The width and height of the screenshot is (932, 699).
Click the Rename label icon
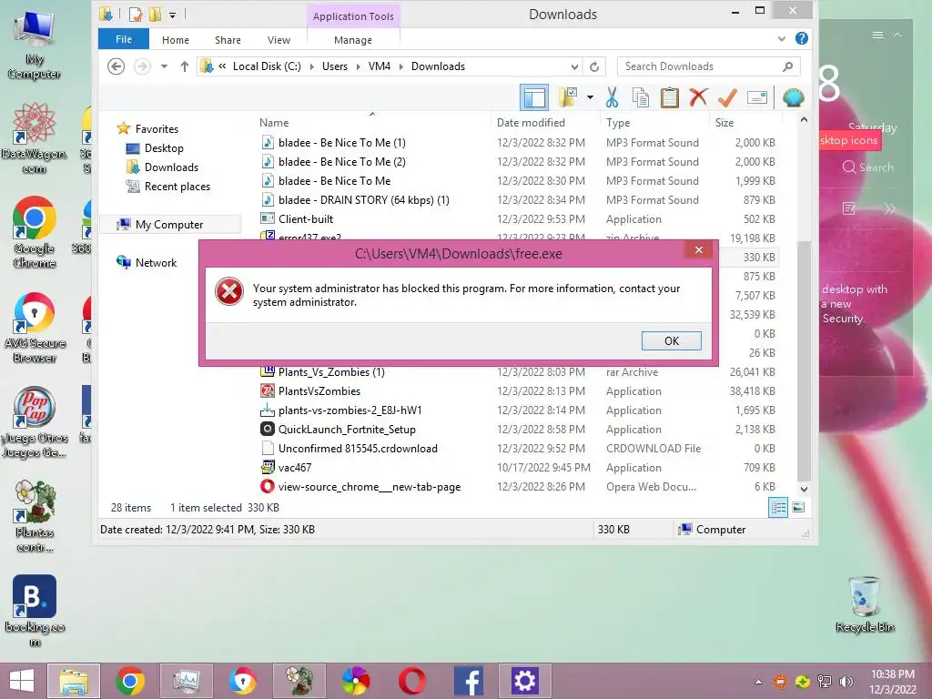(756, 97)
